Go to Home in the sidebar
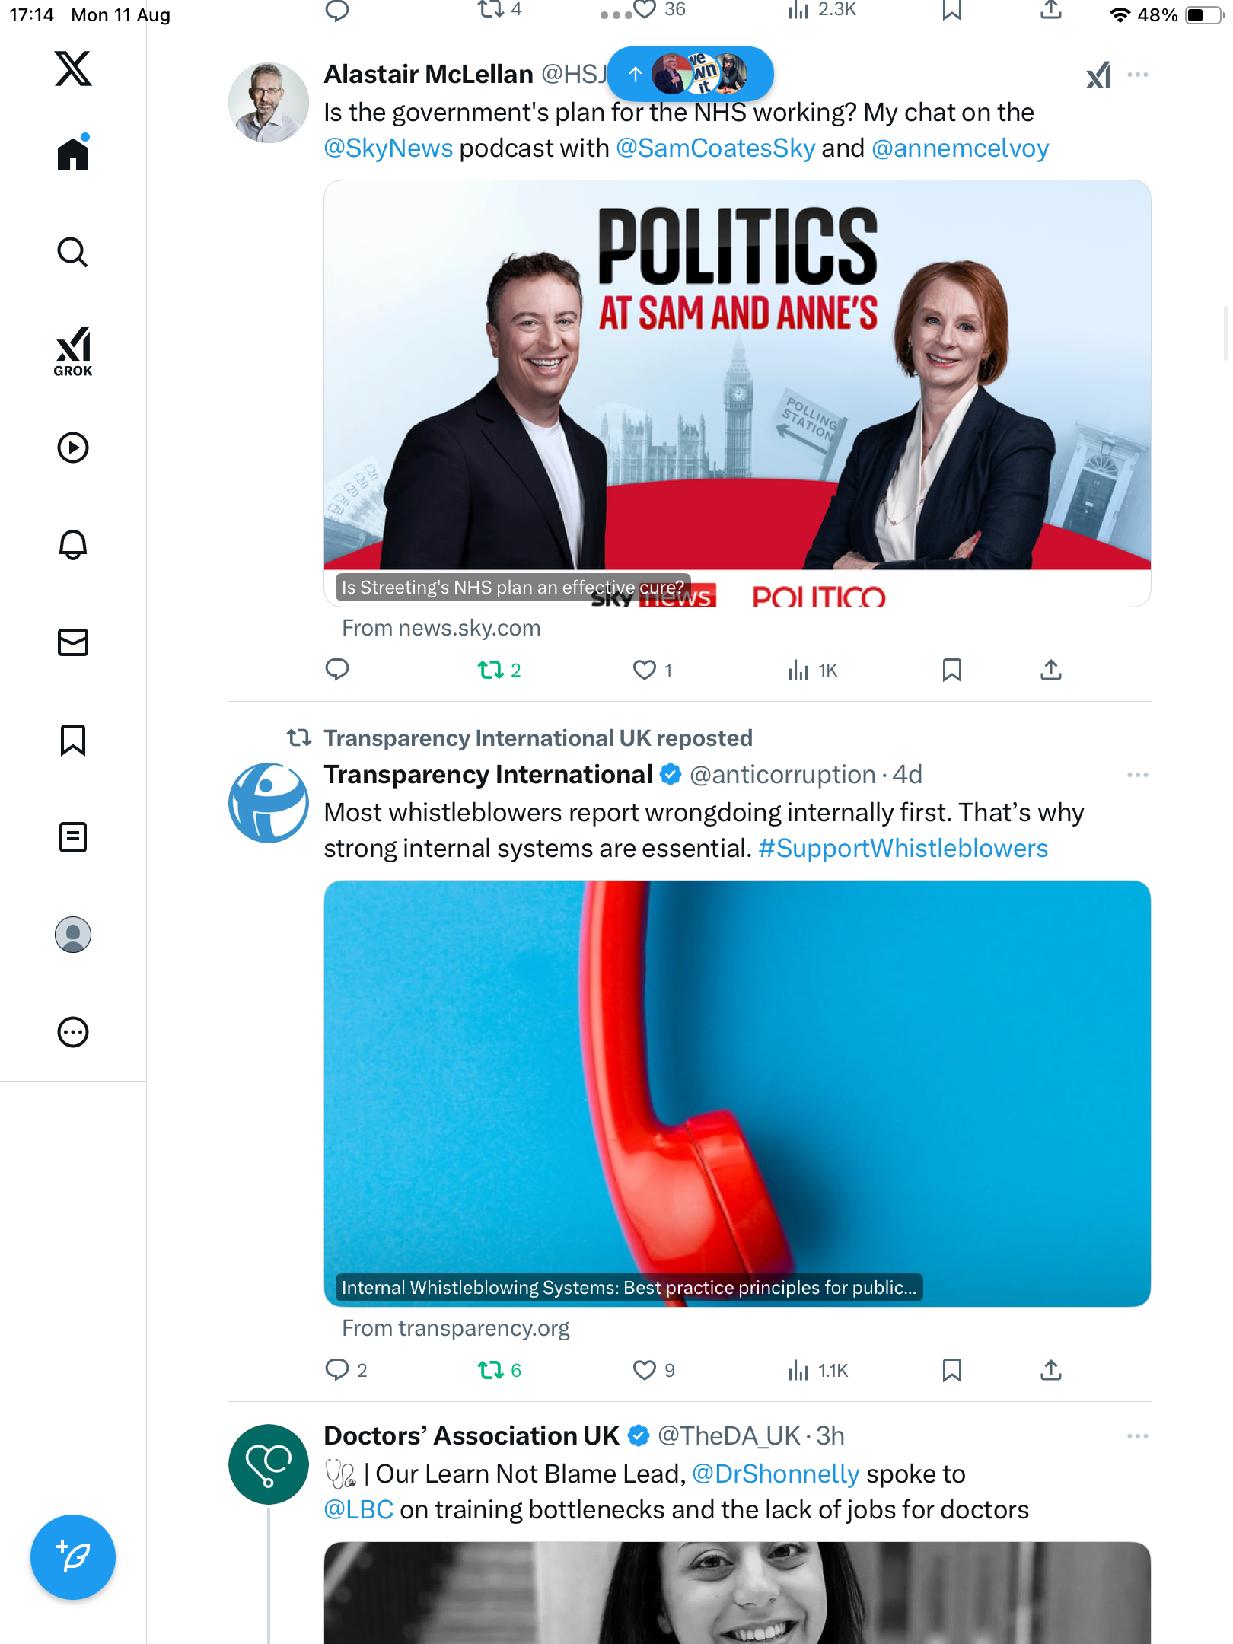This screenshot has width=1233, height=1644. point(73,155)
